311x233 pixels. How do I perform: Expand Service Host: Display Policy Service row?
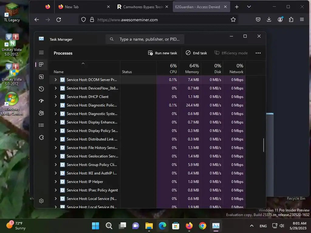pos(56,131)
